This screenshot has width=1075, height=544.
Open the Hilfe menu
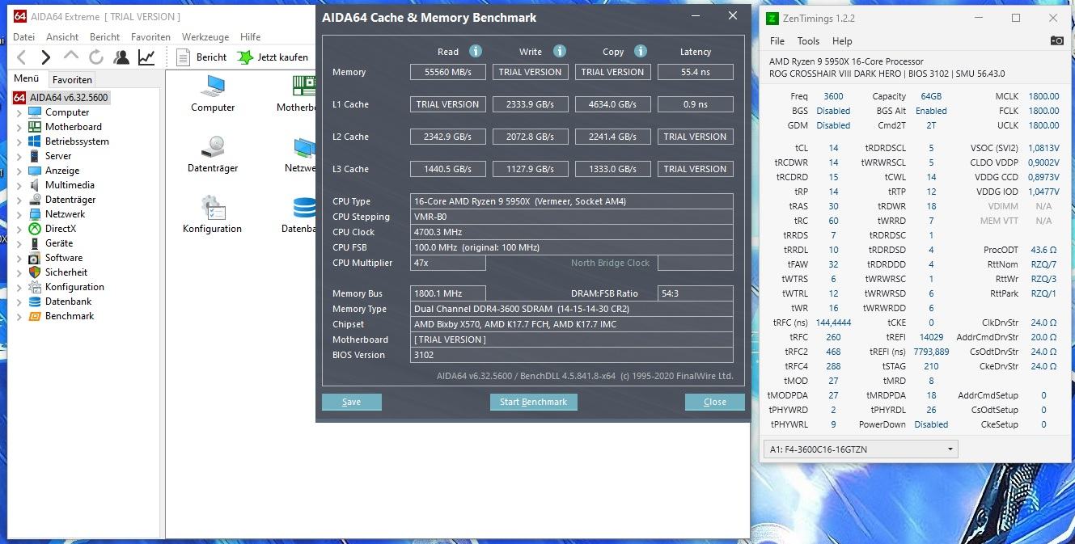pos(251,36)
